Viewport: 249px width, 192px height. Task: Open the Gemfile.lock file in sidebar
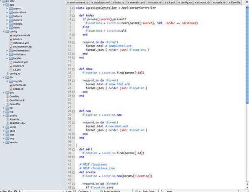pos(17,100)
